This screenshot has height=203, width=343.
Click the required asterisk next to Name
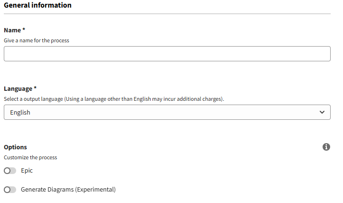click(24, 29)
